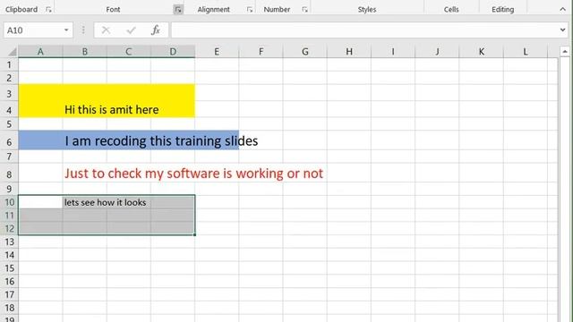Image resolution: width=573 pixels, height=322 pixels.
Task: Select row 13 header
Action: click(9, 241)
